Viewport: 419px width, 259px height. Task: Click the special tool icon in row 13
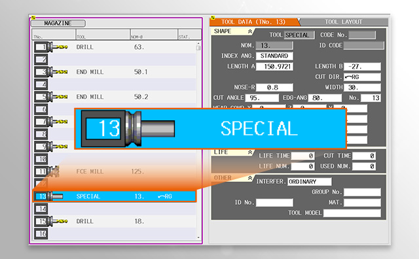(55, 196)
